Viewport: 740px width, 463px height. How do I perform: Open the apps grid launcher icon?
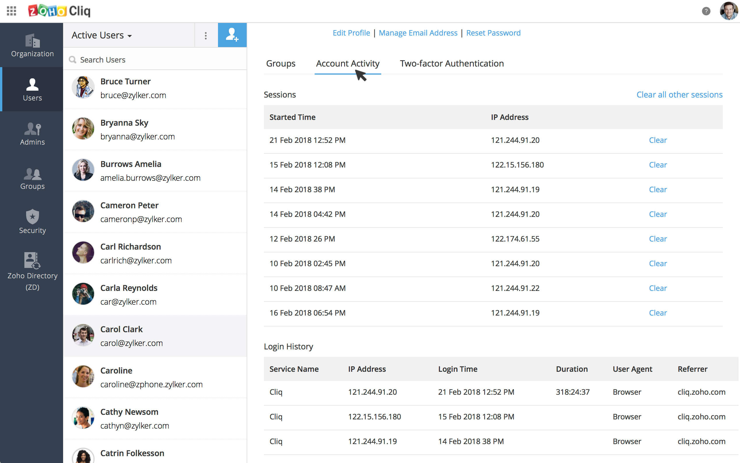coord(11,11)
